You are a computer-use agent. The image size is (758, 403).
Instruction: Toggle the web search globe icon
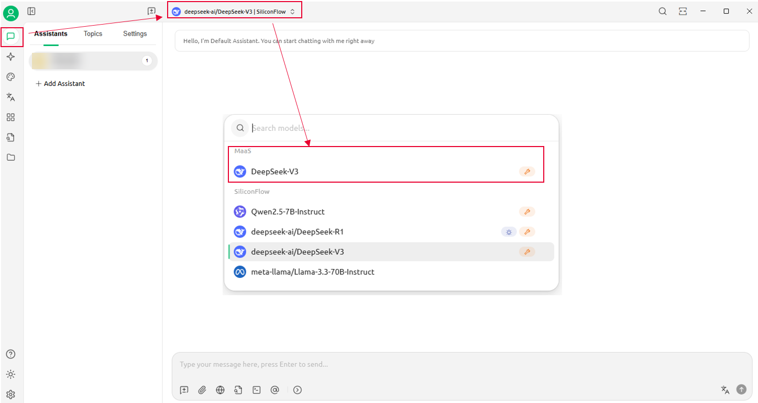click(x=221, y=390)
